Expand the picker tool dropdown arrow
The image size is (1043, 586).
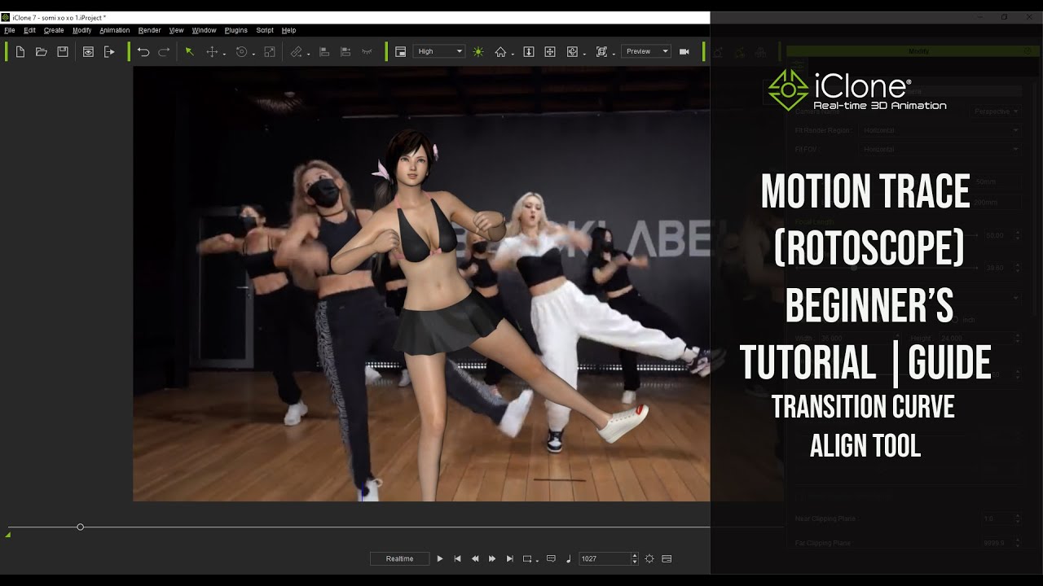point(308,54)
